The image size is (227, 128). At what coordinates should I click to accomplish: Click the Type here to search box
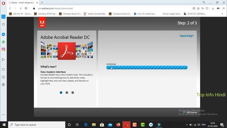click(37, 125)
